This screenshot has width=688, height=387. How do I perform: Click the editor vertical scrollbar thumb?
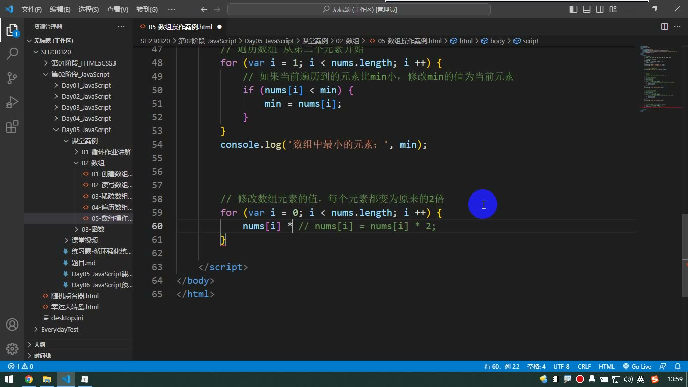(x=684, y=255)
